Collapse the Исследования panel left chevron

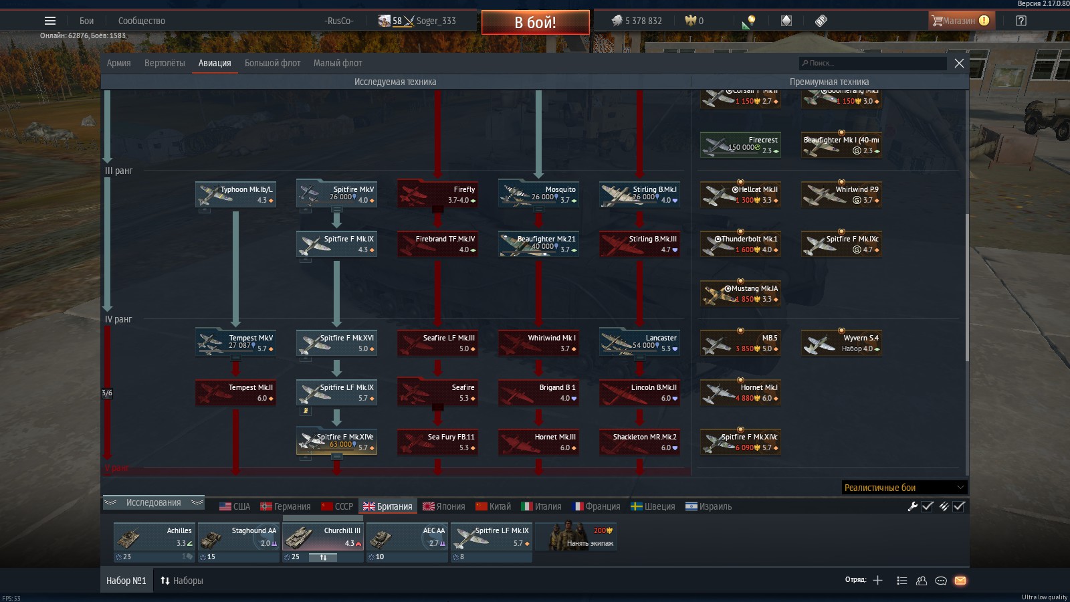[x=110, y=502]
